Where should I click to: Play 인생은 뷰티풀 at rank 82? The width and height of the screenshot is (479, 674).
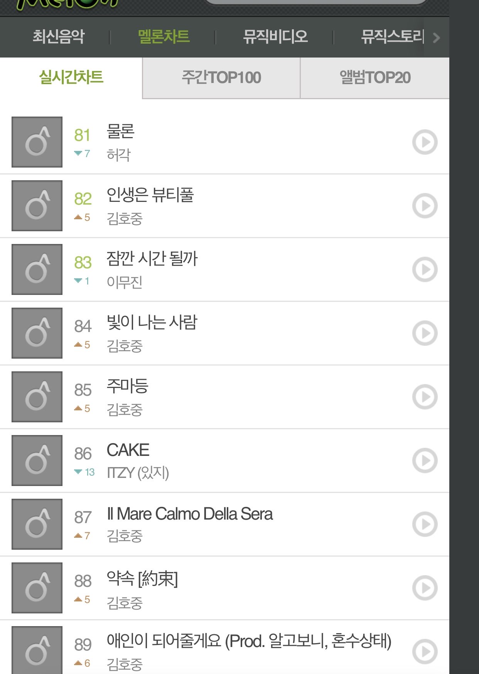[425, 206]
